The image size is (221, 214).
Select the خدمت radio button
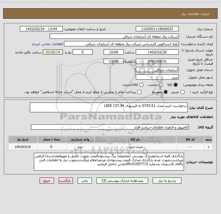point(161,85)
